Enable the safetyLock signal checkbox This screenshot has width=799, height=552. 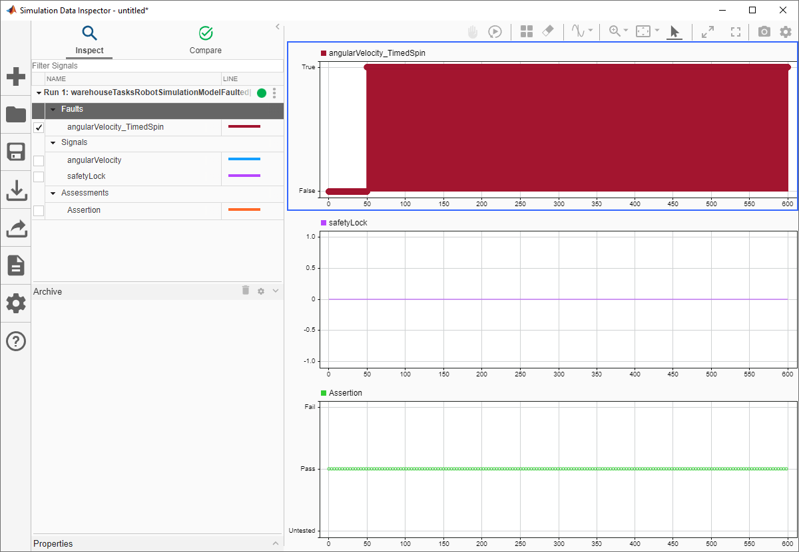coord(39,176)
